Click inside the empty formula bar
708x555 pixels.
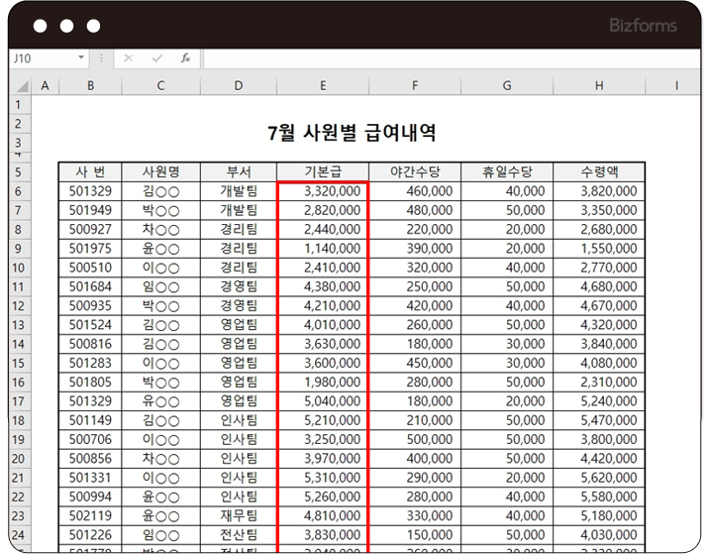point(446,58)
